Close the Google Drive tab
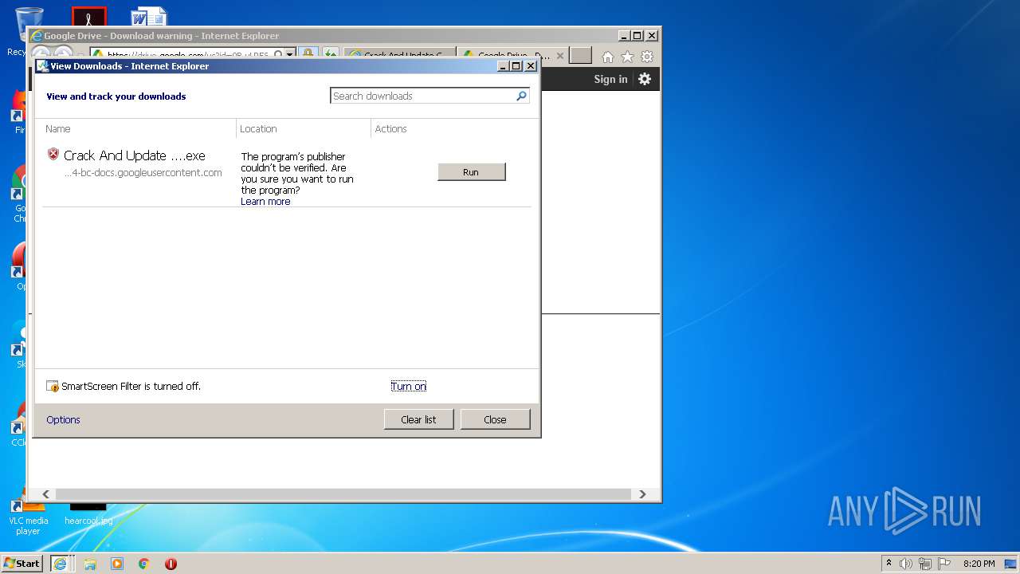1020x574 pixels. coord(559,56)
